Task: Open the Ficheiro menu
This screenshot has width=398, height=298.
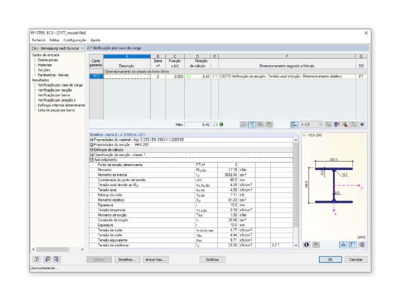Action: pos(39,40)
